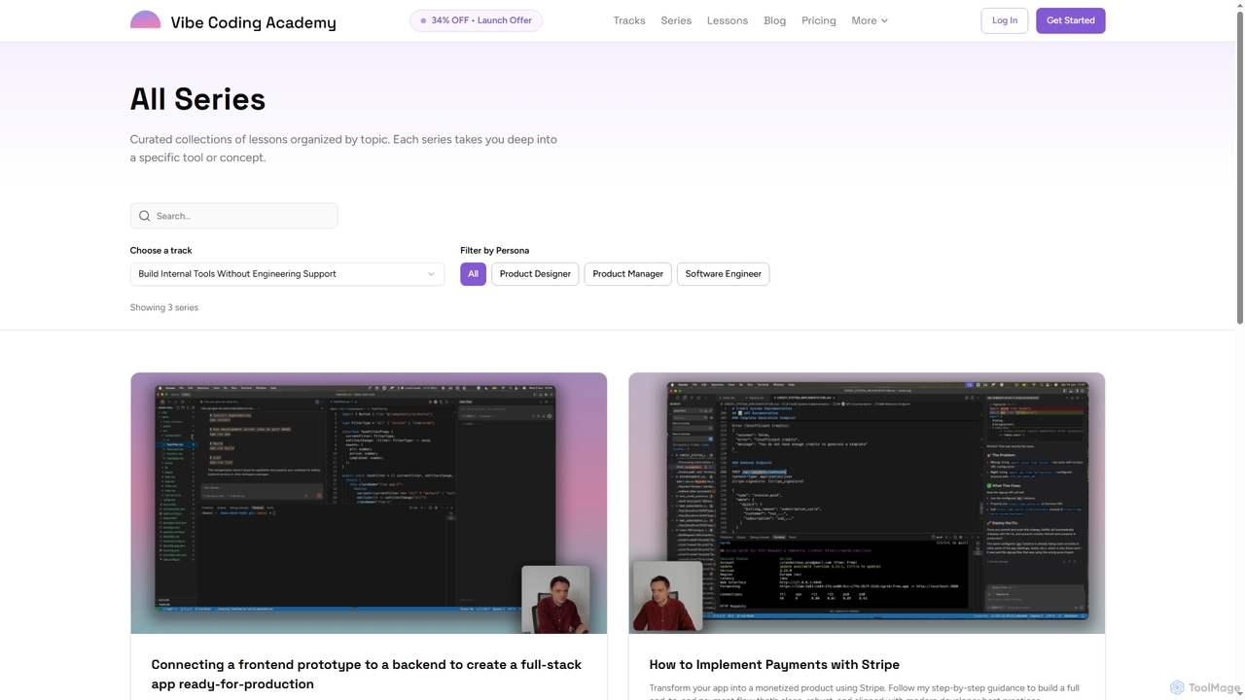Click the 34% OFF Launch Offer badge

477,20
